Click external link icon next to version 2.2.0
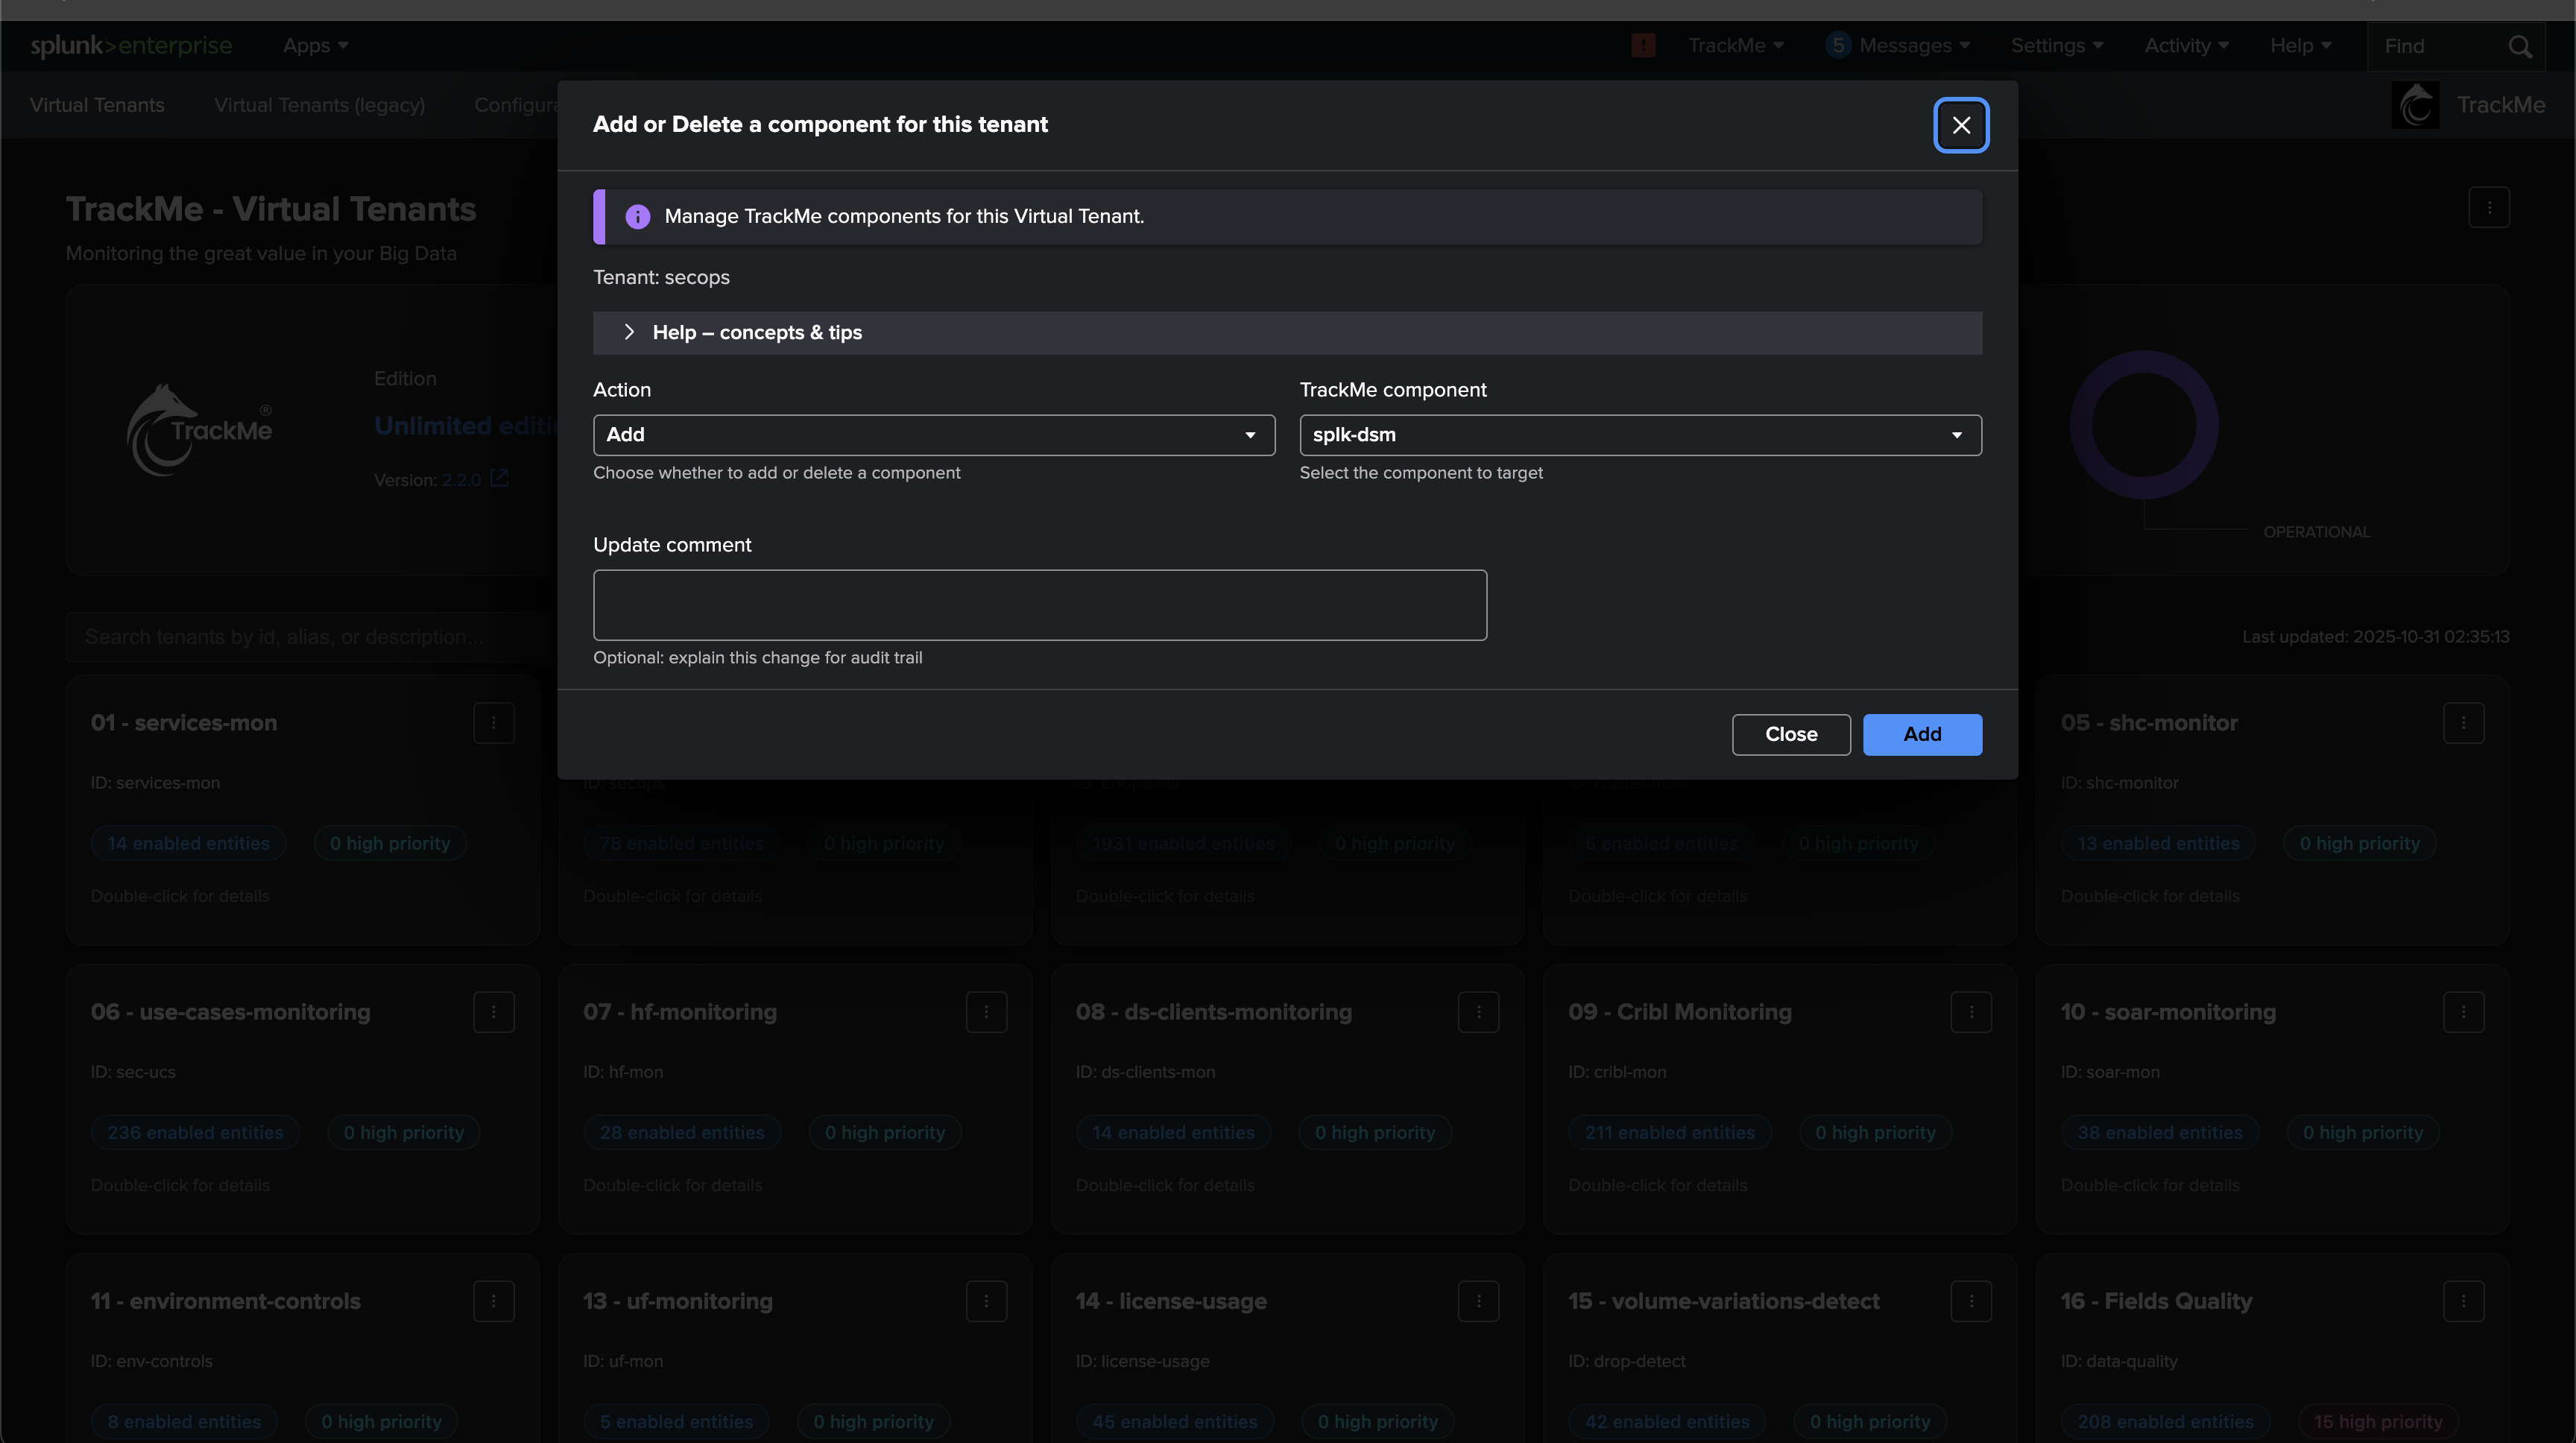The width and height of the screenshot is (2576, 1443). 499,479
